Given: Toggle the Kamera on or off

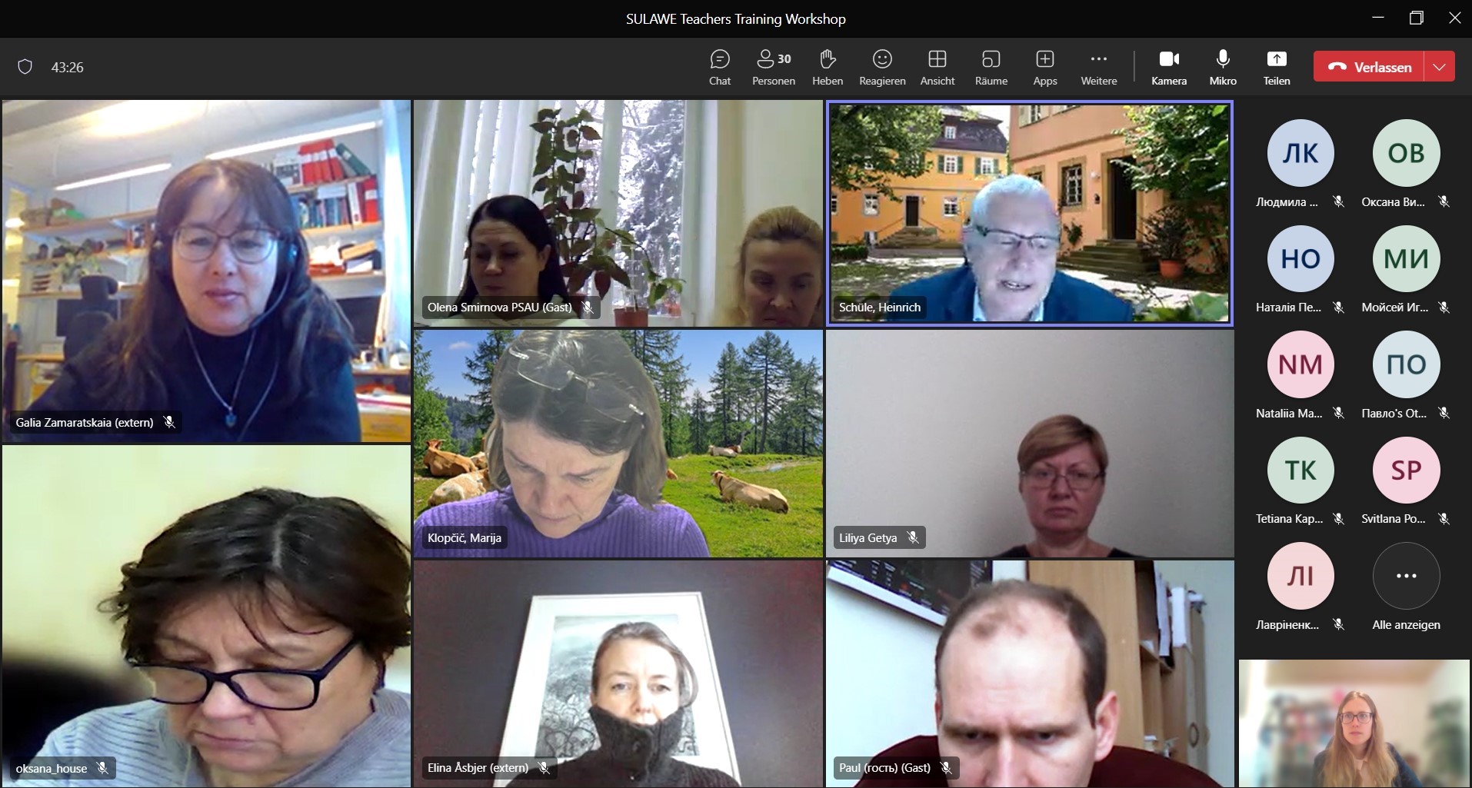Looking at the screenshot, I should (x=1169, y=68).
